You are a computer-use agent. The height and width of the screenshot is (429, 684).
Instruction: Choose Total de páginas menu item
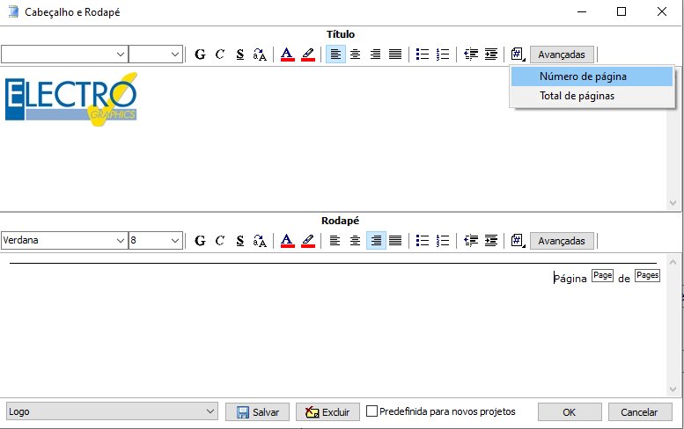pyautogui.click(x=577, y=96)
